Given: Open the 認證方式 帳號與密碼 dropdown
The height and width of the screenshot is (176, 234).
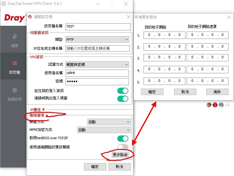Looking at the screenshot, I should 97,64.
